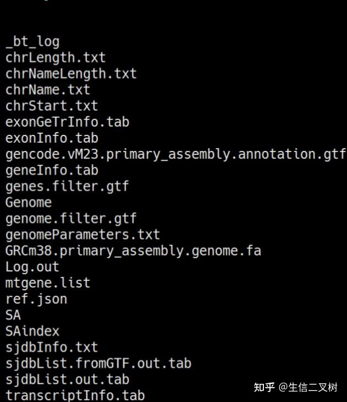Click on genes.filter.gtf
The width and height of the screenshot is (347, 402).
pyautogui.click(x=67, y=186)
